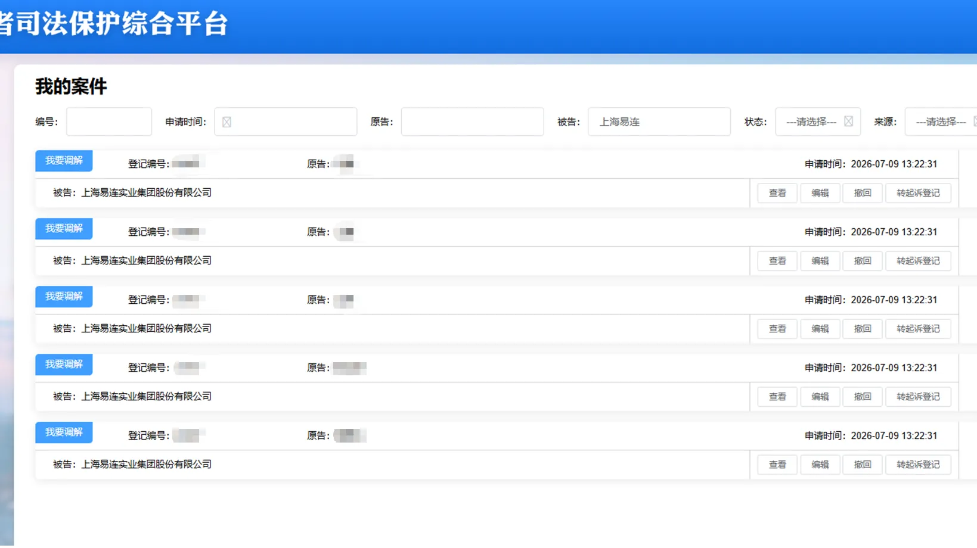This screenshot has width=977, height=548.
Task: Click 转起诉登记 on the third case
Action: (x=918, y=329)
